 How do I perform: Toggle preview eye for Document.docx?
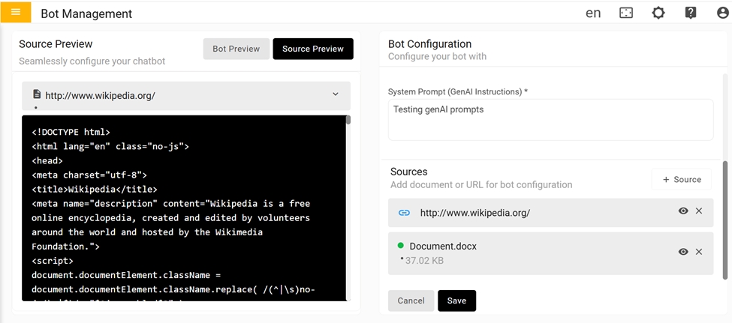click(x=683, y=252)
